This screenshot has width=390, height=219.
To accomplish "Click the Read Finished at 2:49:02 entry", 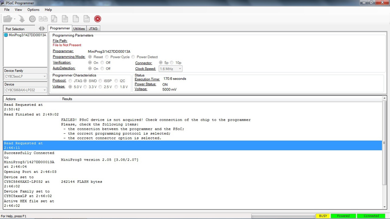I will [x=31, y=115].
